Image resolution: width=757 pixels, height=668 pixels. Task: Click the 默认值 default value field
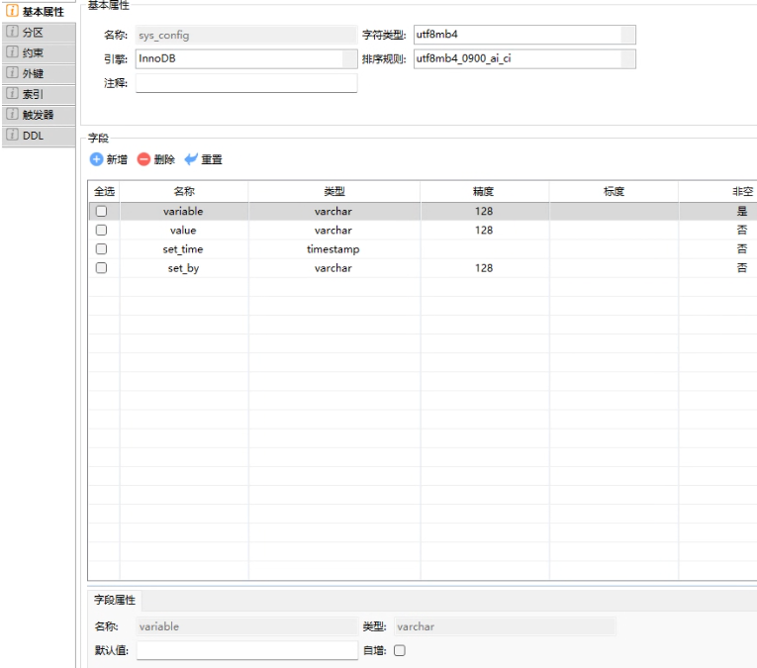(x=245, y=650)
